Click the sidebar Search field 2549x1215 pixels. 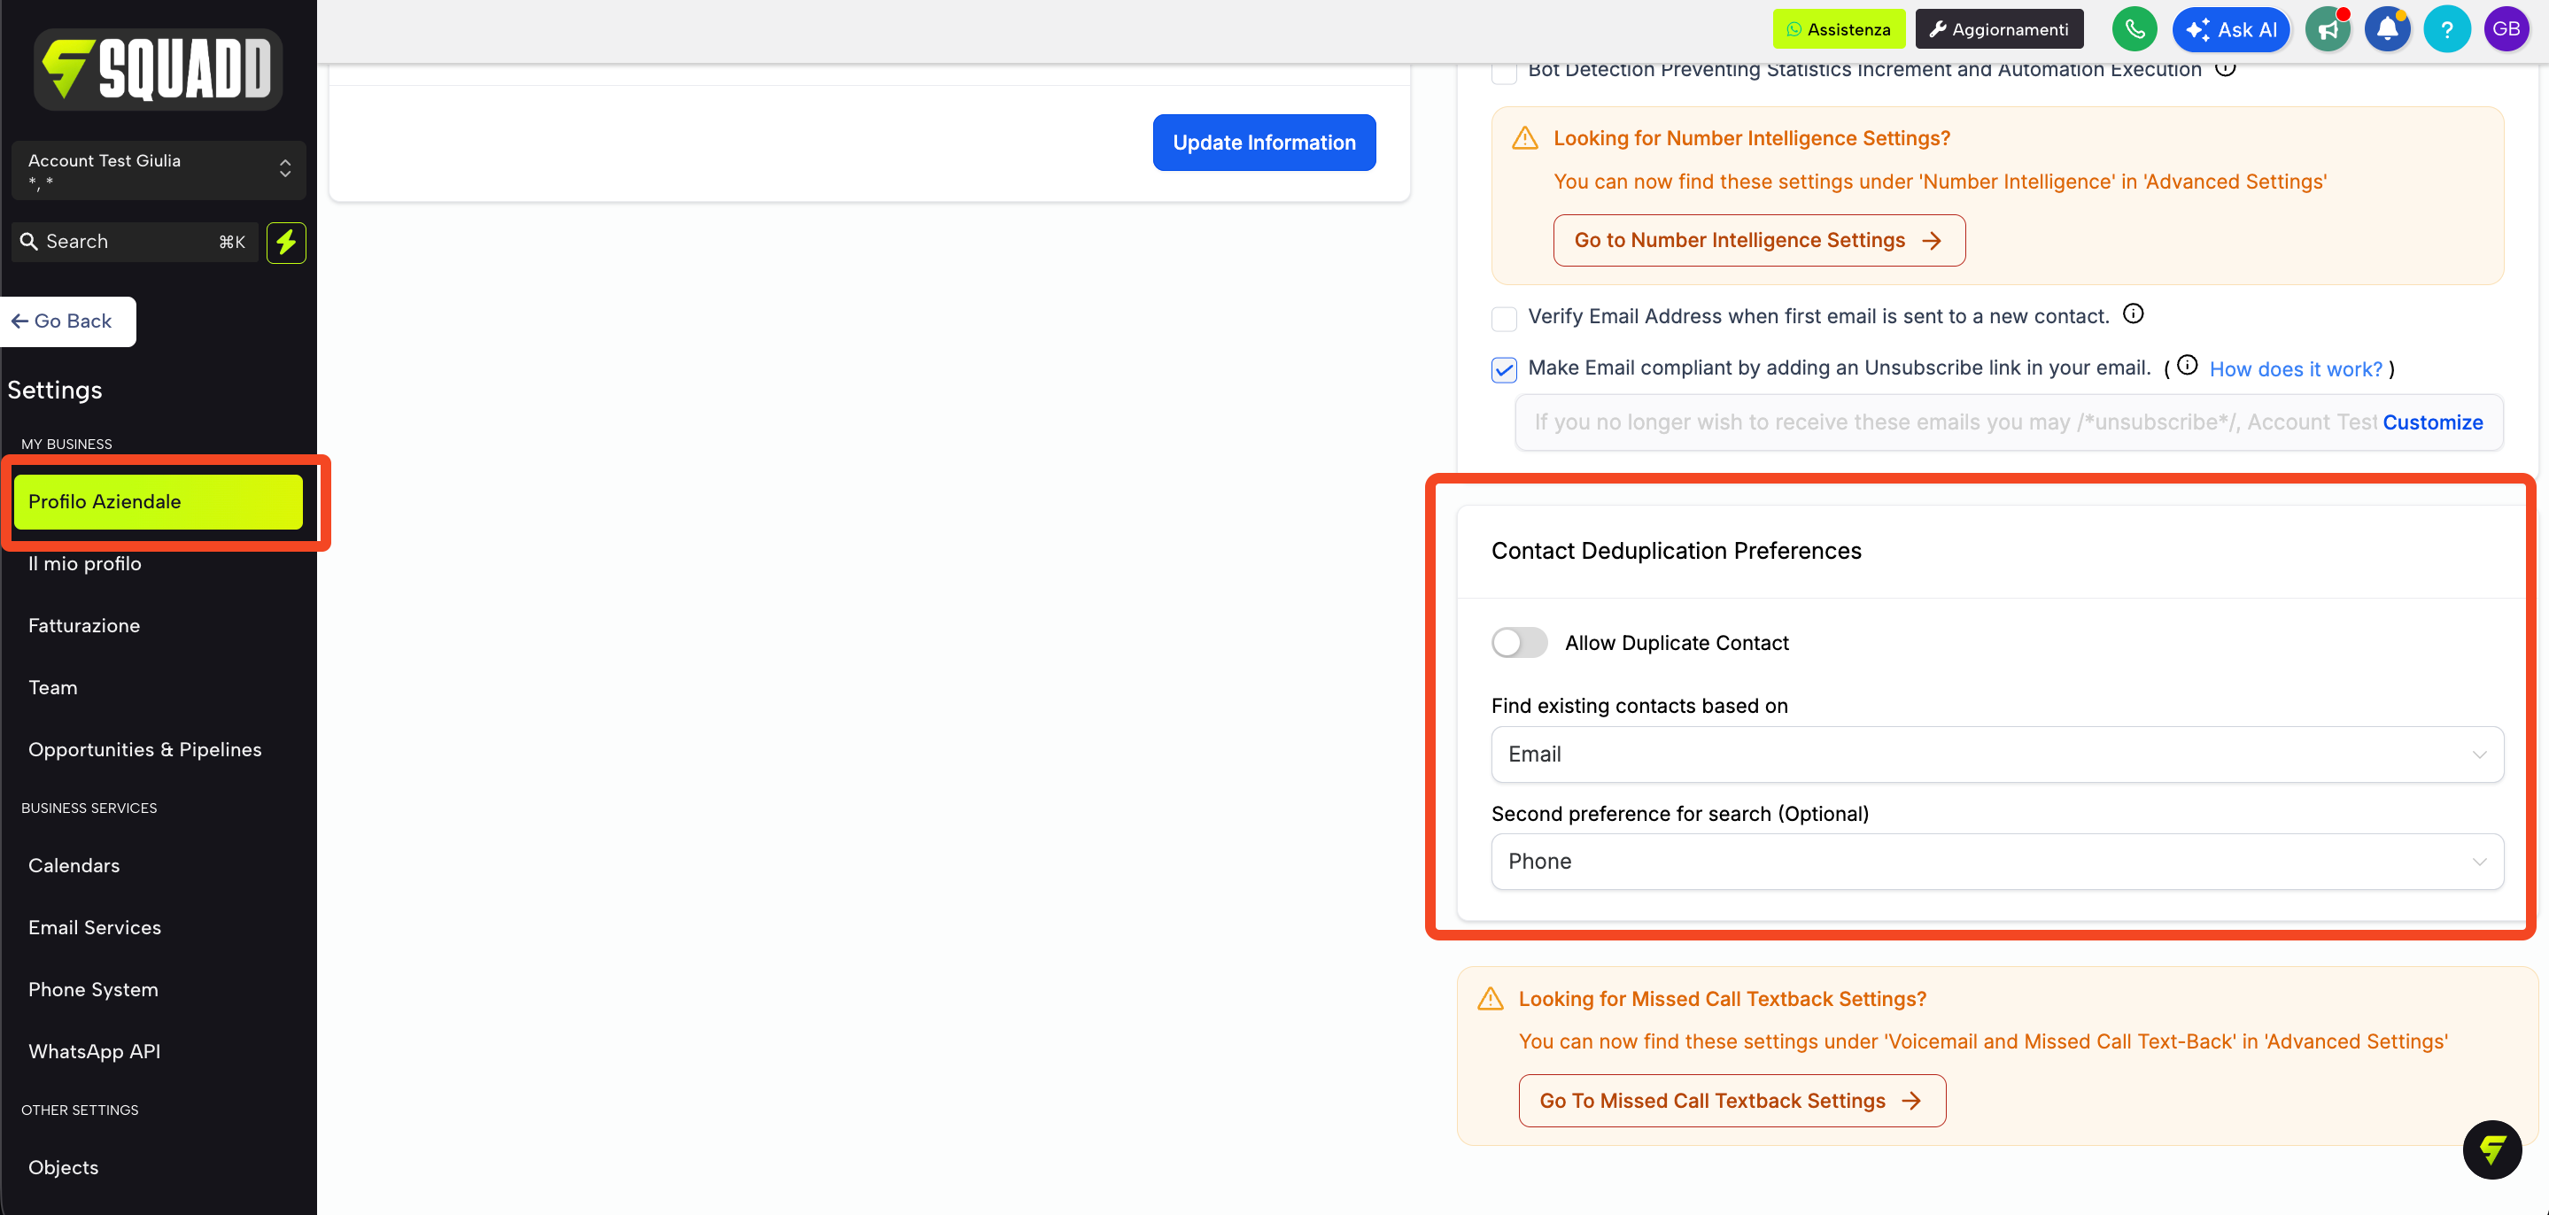(135, 242)
